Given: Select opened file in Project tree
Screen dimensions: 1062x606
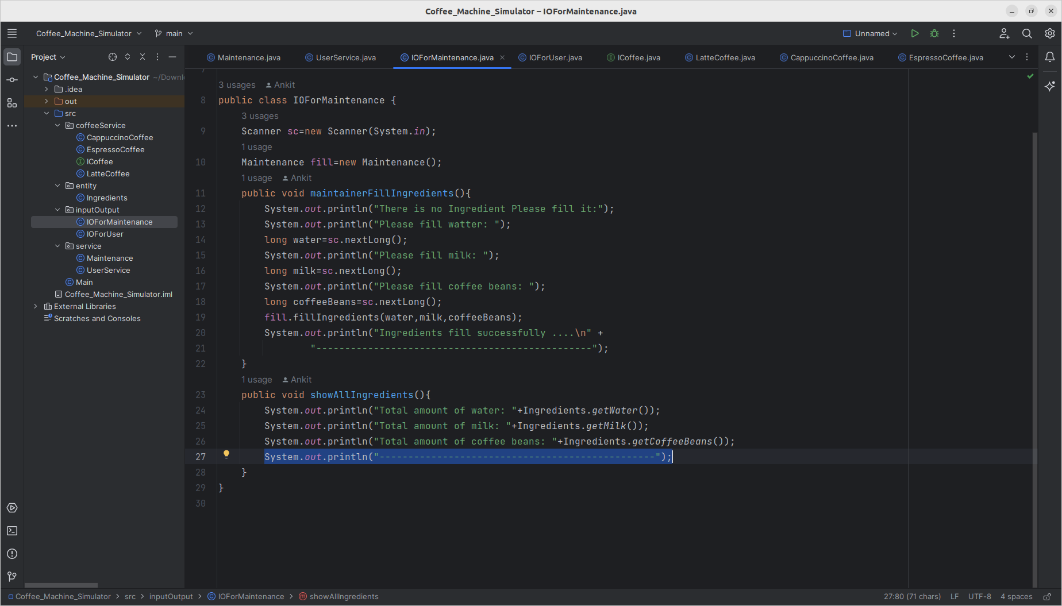Looking at the screenshot, I should [113, 57].
